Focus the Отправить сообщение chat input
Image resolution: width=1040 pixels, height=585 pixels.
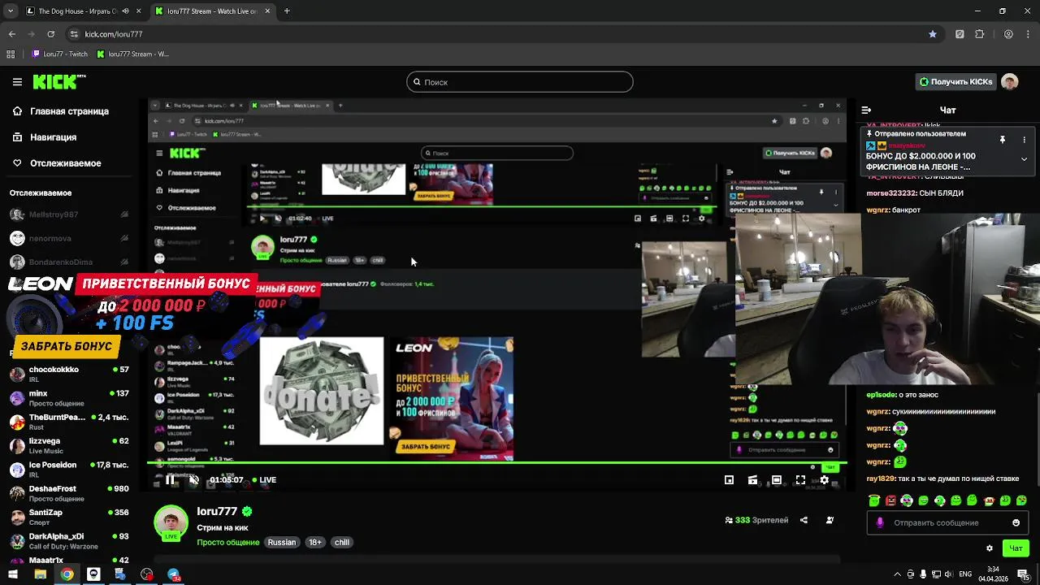(947, 523)
